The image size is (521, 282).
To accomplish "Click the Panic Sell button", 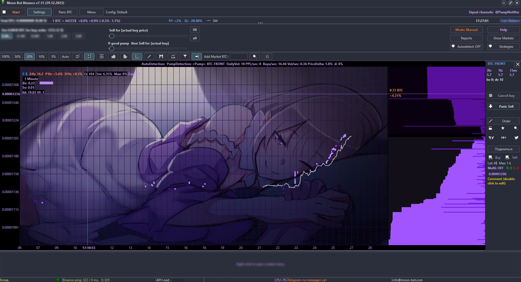I will [503, 106].
